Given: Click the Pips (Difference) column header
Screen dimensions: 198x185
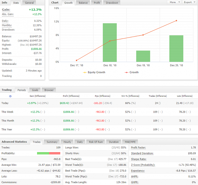Looking at the screenshot, I should 103,96.
